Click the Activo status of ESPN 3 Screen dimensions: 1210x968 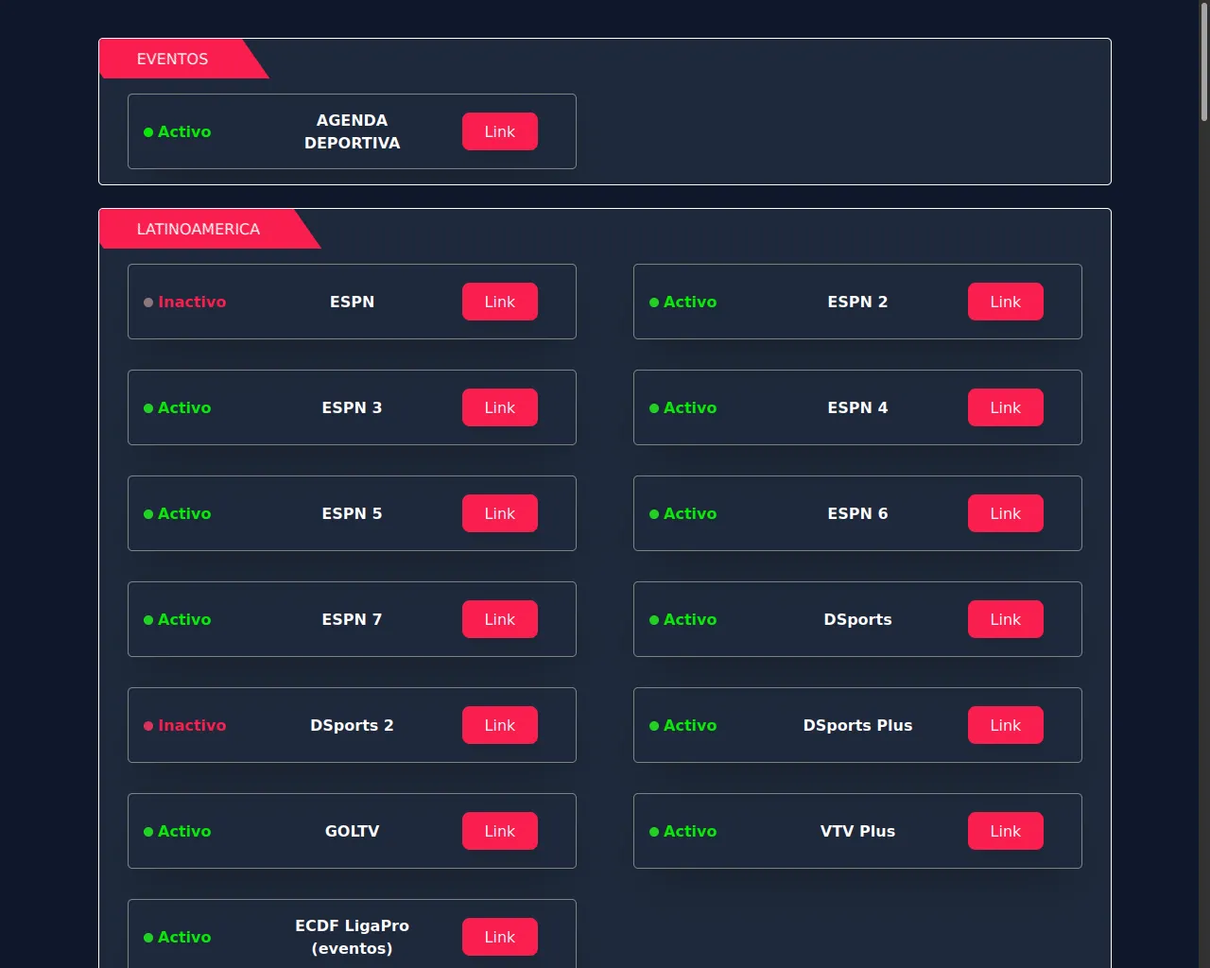178,407
